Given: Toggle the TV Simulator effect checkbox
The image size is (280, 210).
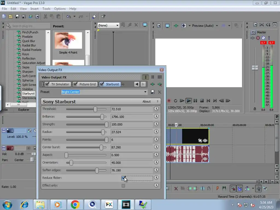Looking at the screenshot, I should click(x=47, y=84).
